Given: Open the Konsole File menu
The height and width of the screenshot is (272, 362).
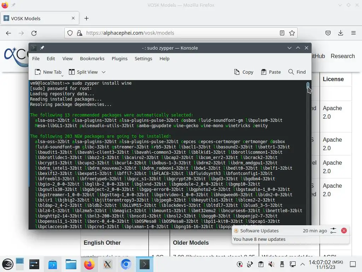Looking at the screenshot, I should pyautogui.click(x=36, y=58).
